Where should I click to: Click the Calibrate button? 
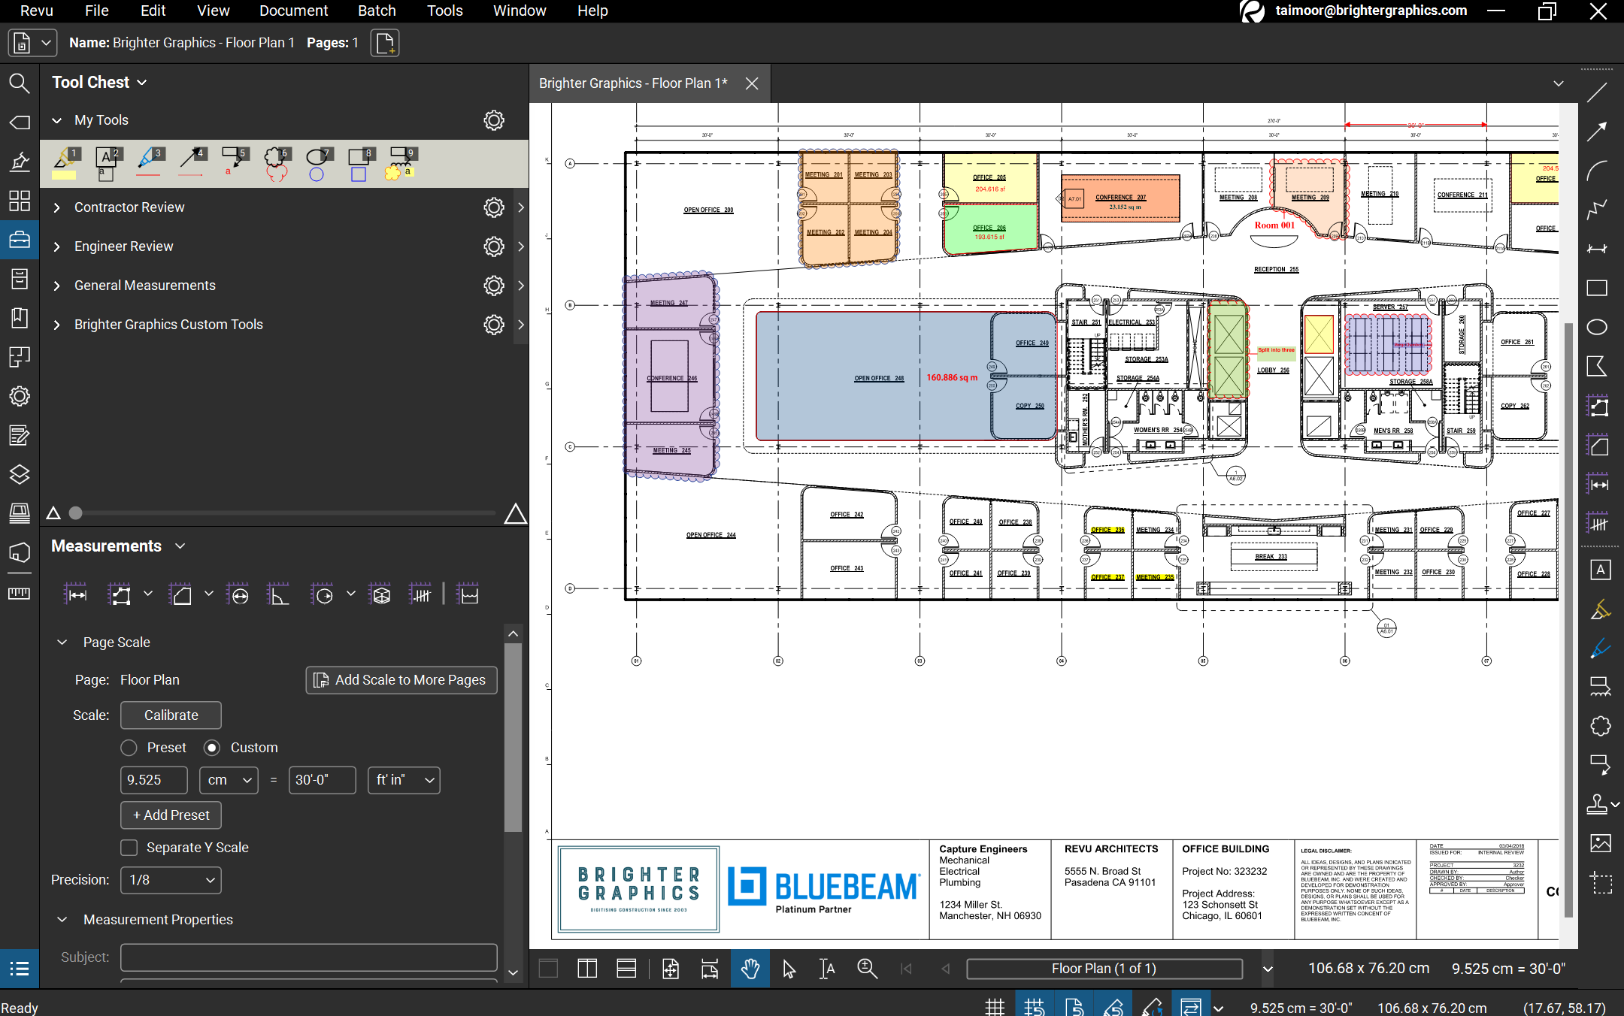(x=171, y=715)
